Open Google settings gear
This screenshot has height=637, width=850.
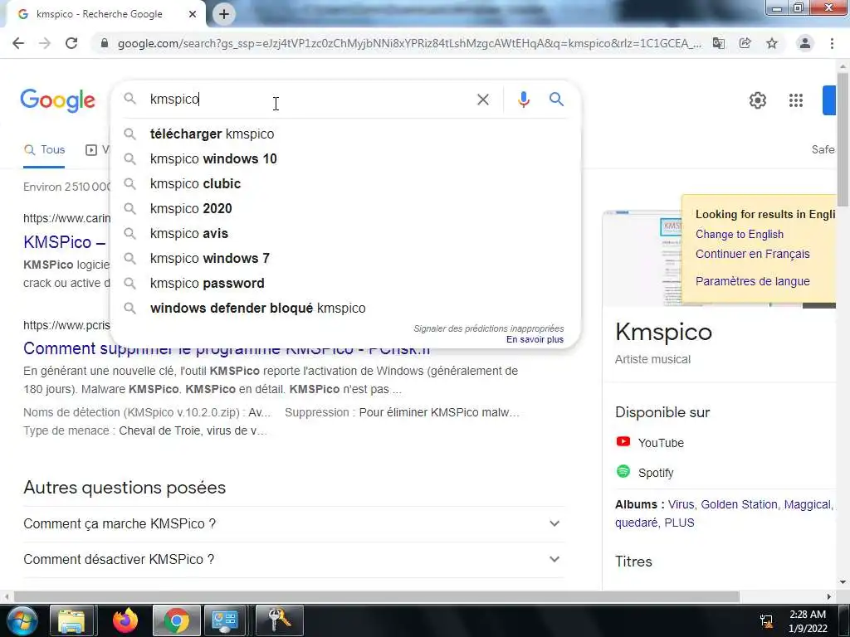757,100
